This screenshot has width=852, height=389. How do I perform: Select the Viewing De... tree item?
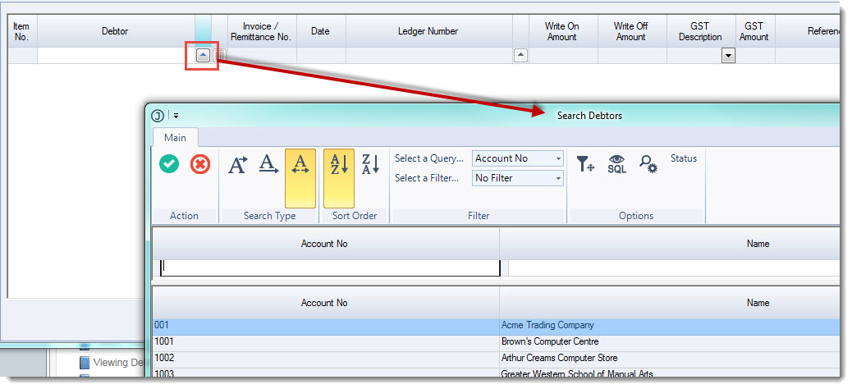[x=112, y=363]
